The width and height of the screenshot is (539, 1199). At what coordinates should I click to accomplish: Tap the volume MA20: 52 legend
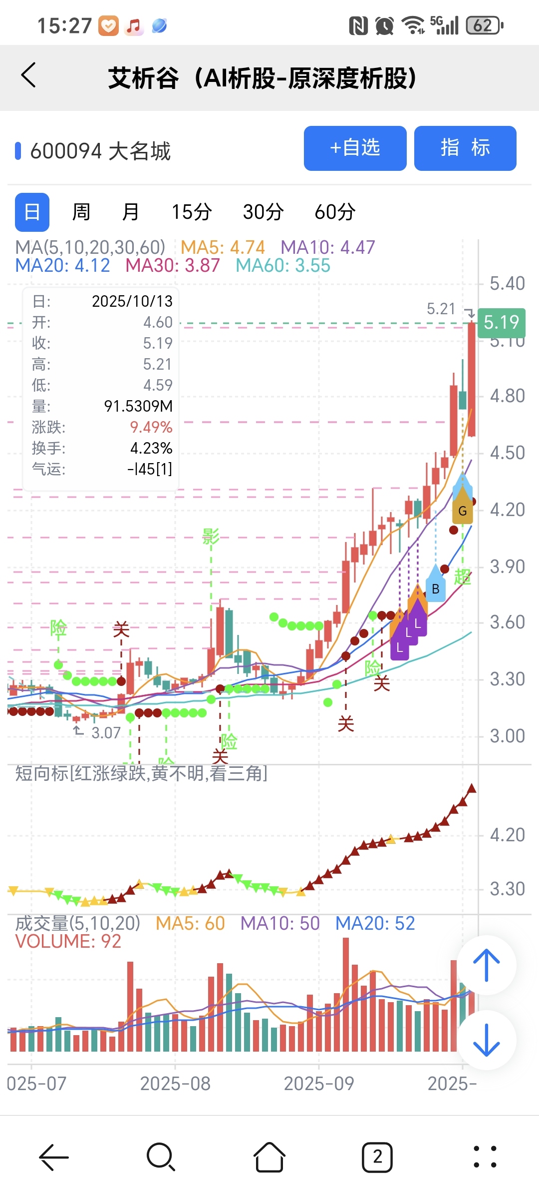pyautogui.click(x=375, y=923)
